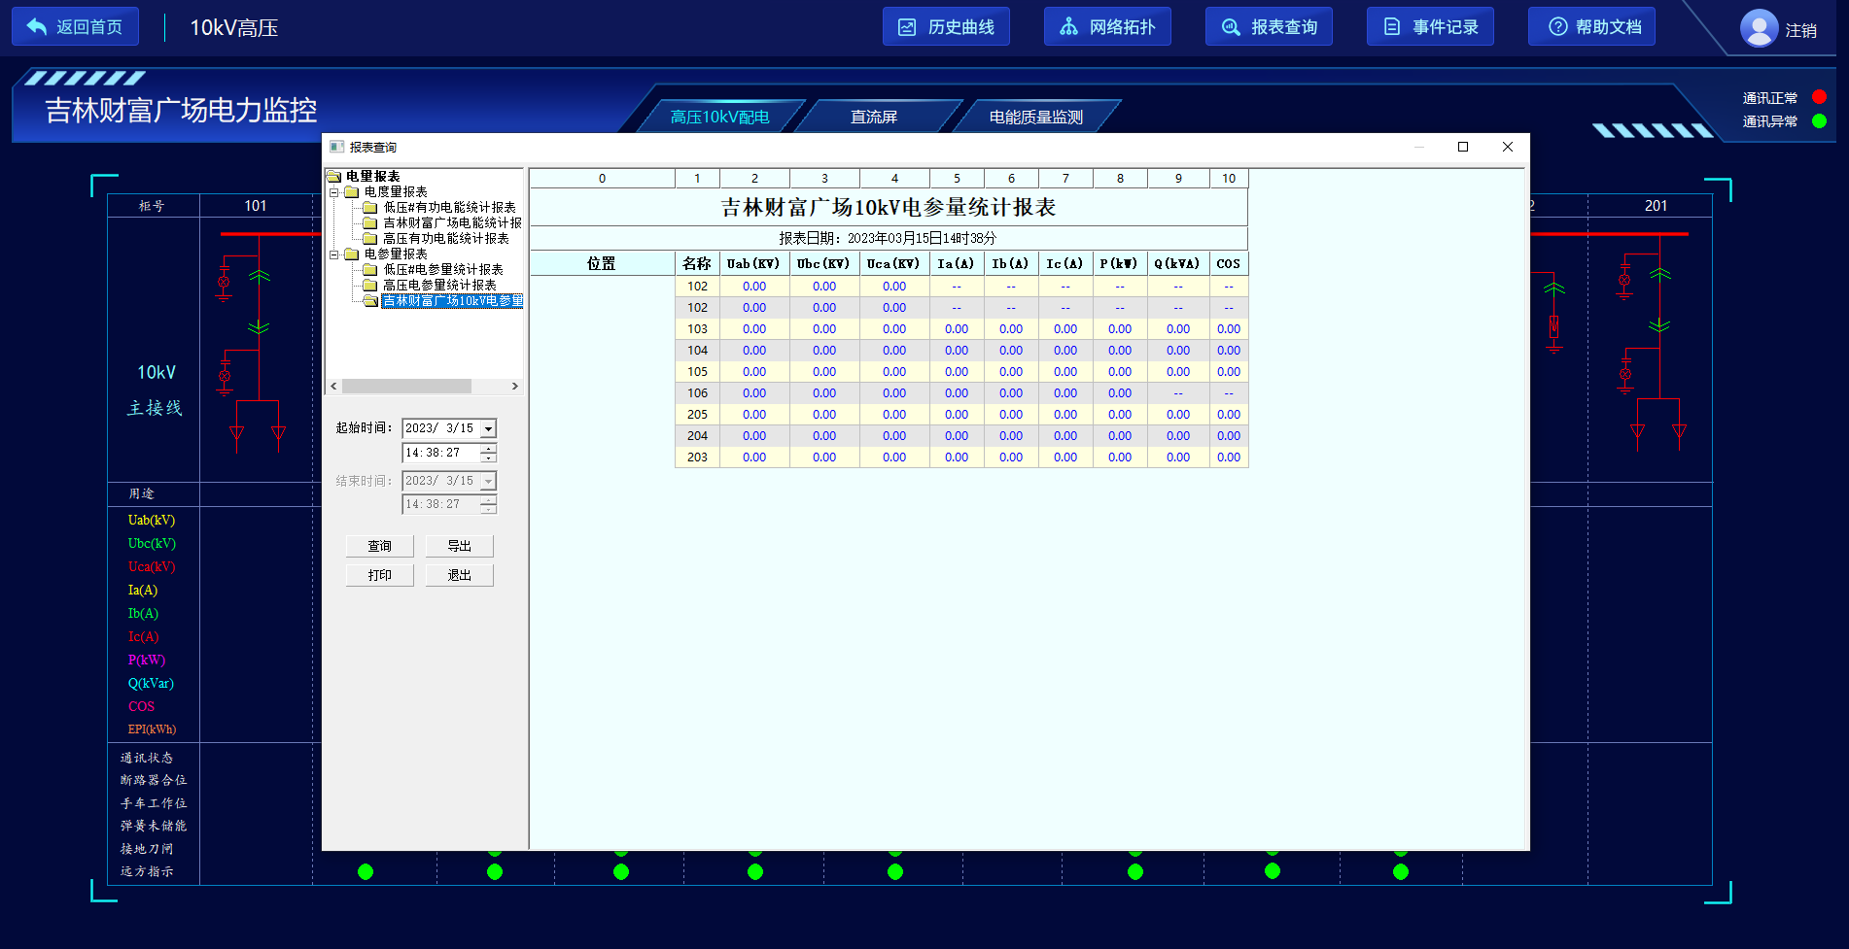Increase start time with the up spinner
This screenshot has height=949, width=1849.
tap(488, 448)
